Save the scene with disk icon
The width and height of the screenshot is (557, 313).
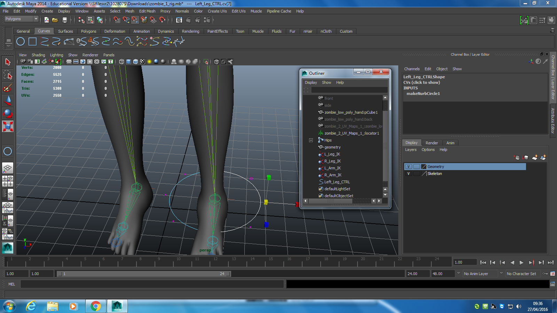click(65, 20)
